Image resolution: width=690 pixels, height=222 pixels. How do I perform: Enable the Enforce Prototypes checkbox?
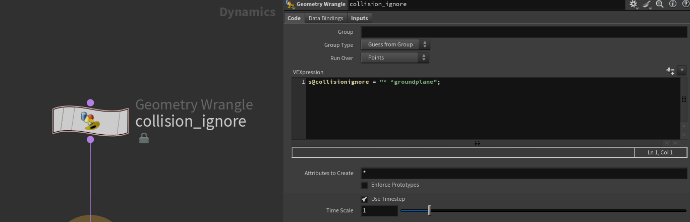tap(364, 185)
